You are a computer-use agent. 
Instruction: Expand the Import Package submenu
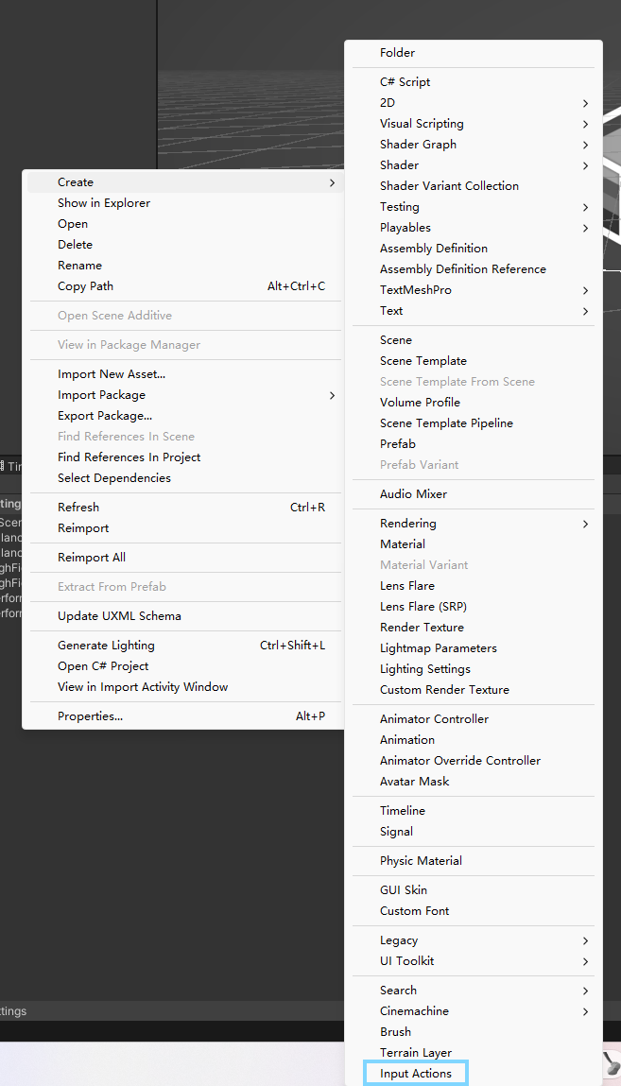(101, 395)
